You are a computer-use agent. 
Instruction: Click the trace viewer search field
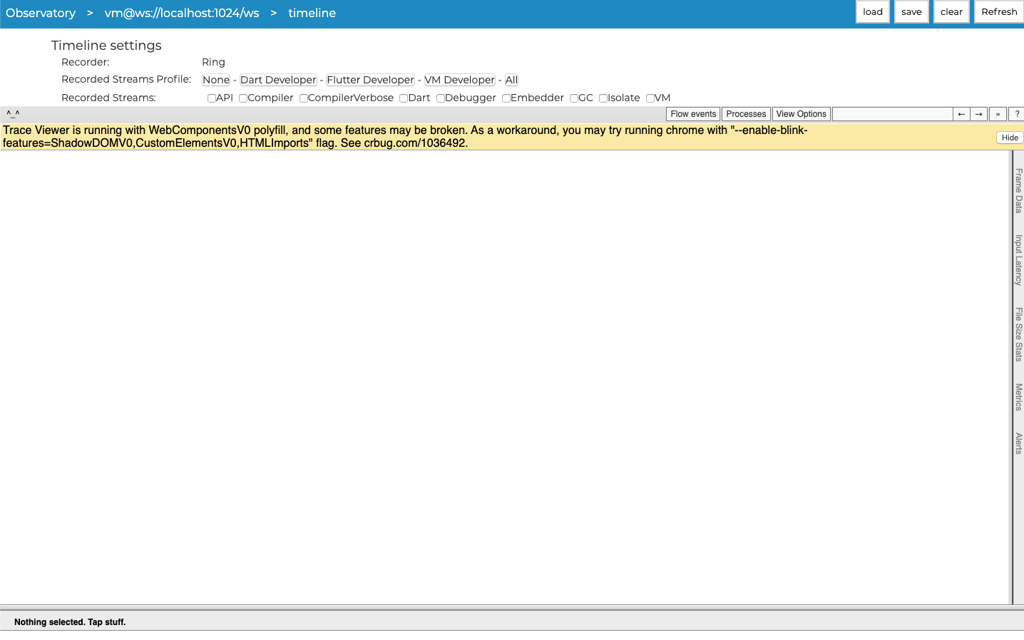(892, 113)
